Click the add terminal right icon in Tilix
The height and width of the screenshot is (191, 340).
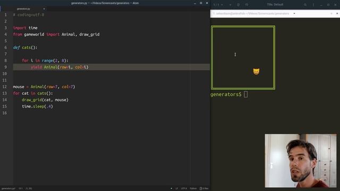click(239, 5)
